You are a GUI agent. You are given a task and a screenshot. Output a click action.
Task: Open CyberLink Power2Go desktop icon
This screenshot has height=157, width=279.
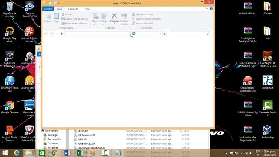tap(10, 59)
